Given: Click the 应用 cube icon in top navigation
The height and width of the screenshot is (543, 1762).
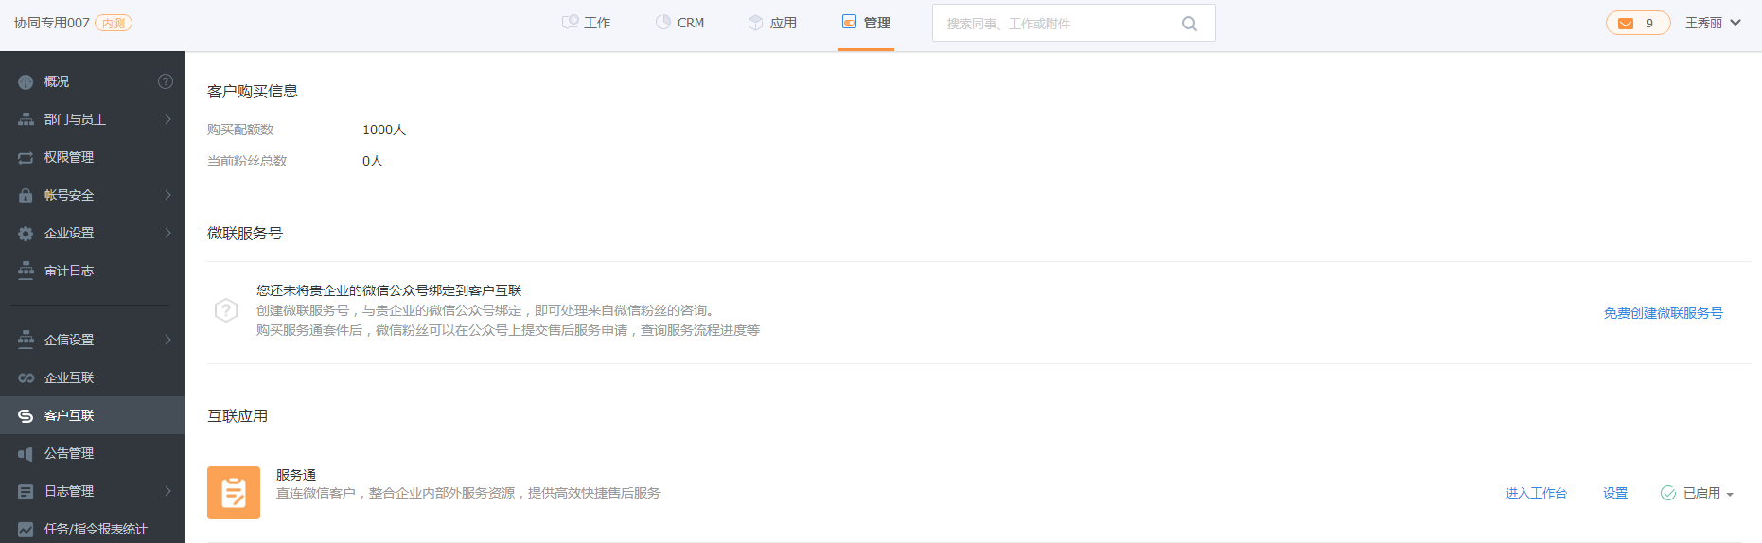Looking at the screenshot, I should click(x=755, y=22).
